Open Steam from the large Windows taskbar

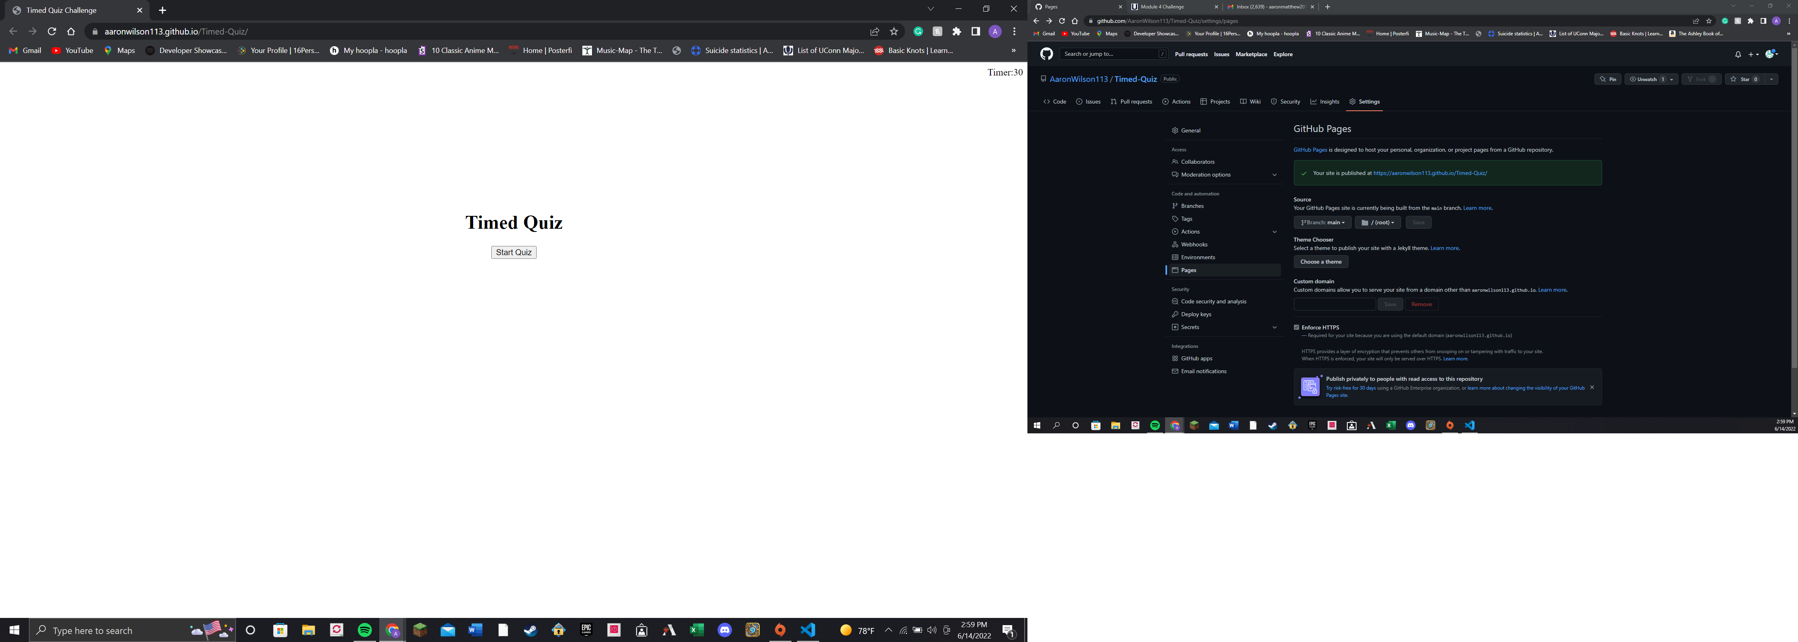click(531, 630)
